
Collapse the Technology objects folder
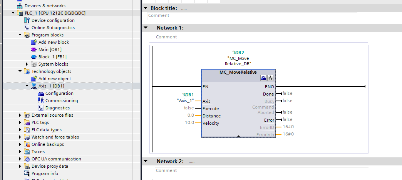20,71
